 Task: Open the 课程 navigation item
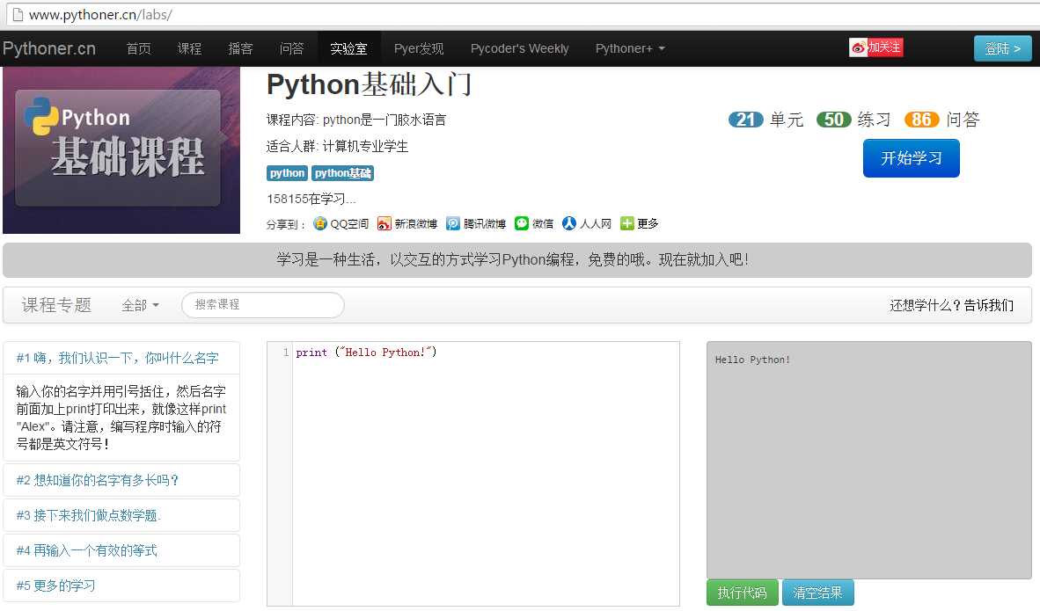coord(189,48)
